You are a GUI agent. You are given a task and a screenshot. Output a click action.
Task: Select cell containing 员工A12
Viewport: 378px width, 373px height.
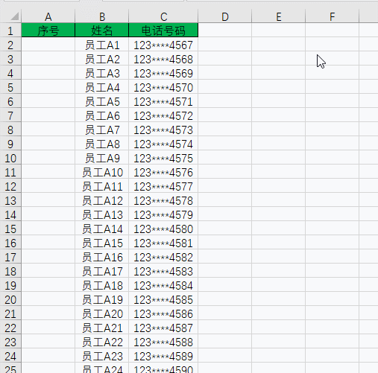[101, 200]
